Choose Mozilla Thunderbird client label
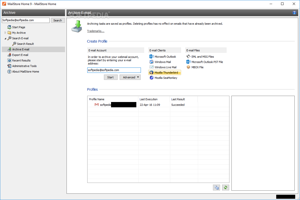Viewport: 300px width, 200px height. click(x=166, y=73)
